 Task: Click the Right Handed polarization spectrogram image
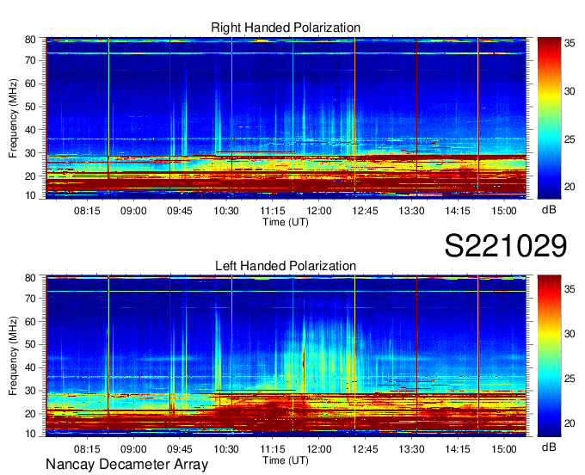(286, 118)
